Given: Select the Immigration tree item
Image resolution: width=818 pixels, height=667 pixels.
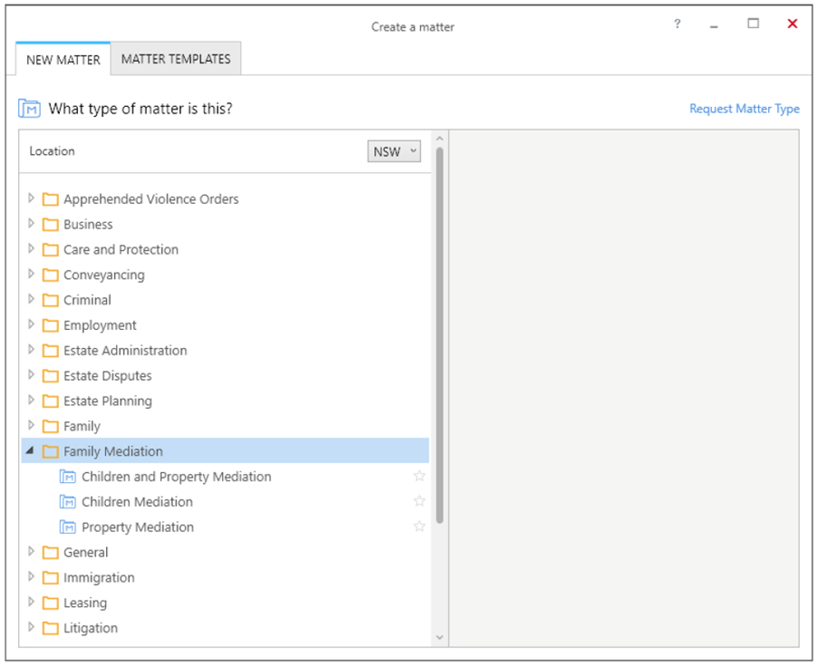Looking at the screenshot, I should [x=99, y=578].
